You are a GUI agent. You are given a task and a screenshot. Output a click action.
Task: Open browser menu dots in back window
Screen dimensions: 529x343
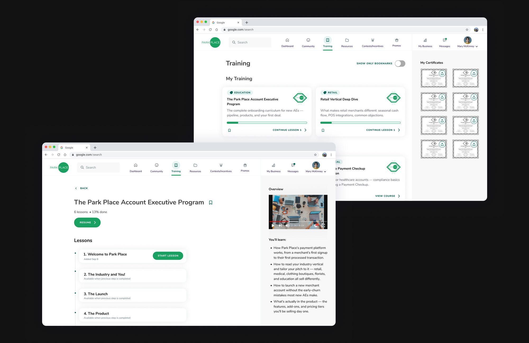pos(483,30)
